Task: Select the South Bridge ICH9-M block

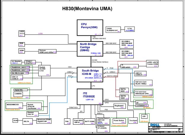Action: 90,75
